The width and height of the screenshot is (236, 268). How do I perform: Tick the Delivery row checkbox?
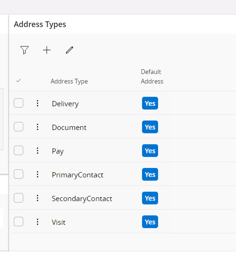click(x=19, y=103)
